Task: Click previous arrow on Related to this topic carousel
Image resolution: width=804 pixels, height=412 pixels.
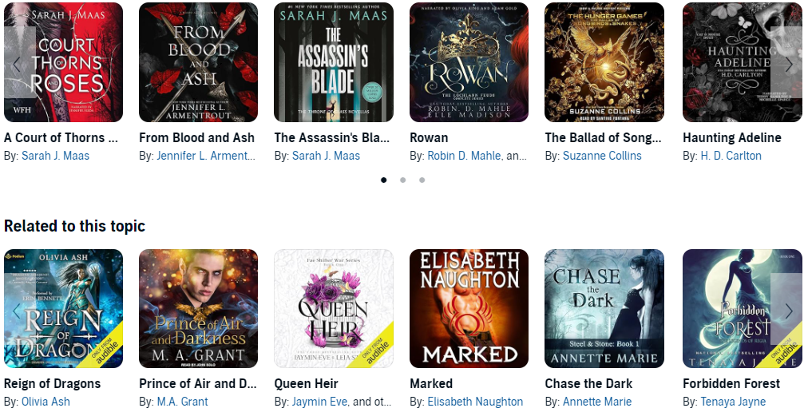Action: 18,309
